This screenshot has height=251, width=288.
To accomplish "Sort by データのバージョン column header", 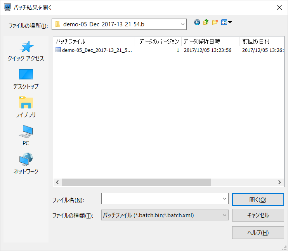I will click(x=158, y=41).
